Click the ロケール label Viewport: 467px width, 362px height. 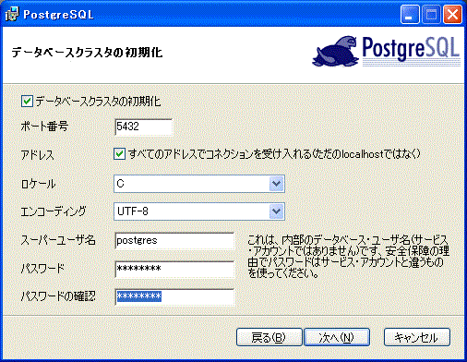point(38,184)
